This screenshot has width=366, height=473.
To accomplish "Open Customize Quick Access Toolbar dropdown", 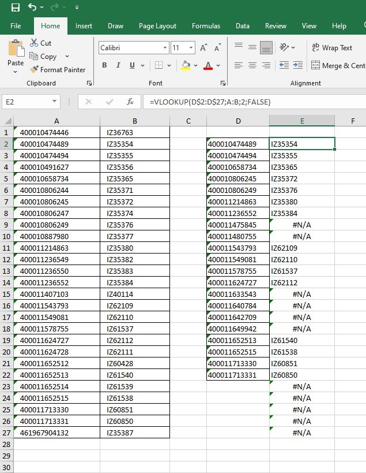I will click(x=77, y=8).
